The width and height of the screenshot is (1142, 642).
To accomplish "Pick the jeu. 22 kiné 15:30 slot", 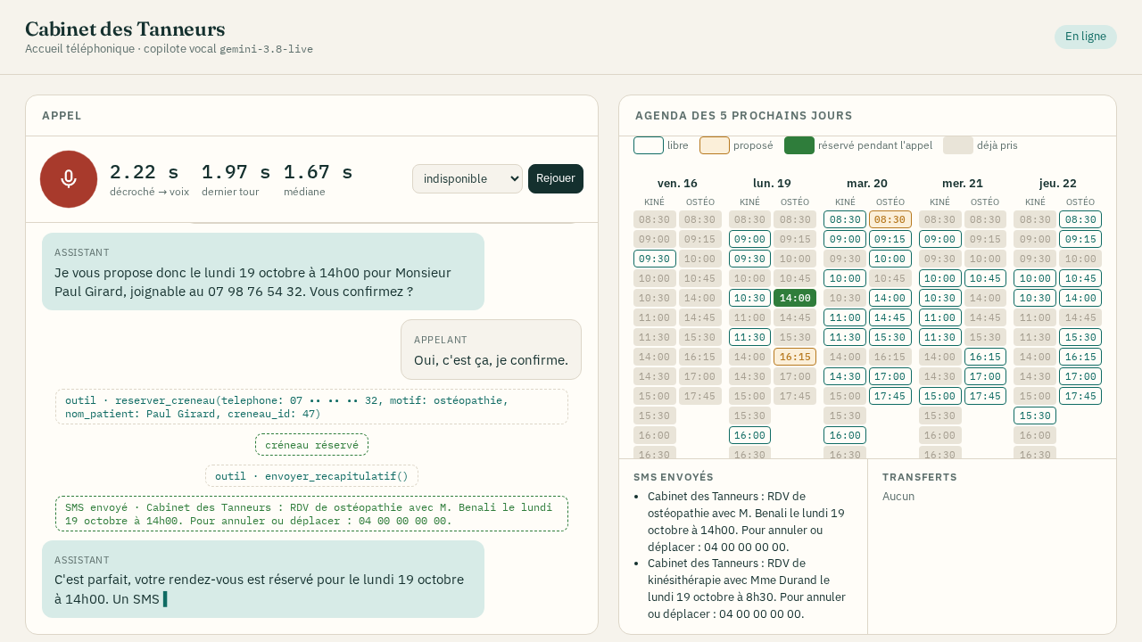I will coord(1035,416).
